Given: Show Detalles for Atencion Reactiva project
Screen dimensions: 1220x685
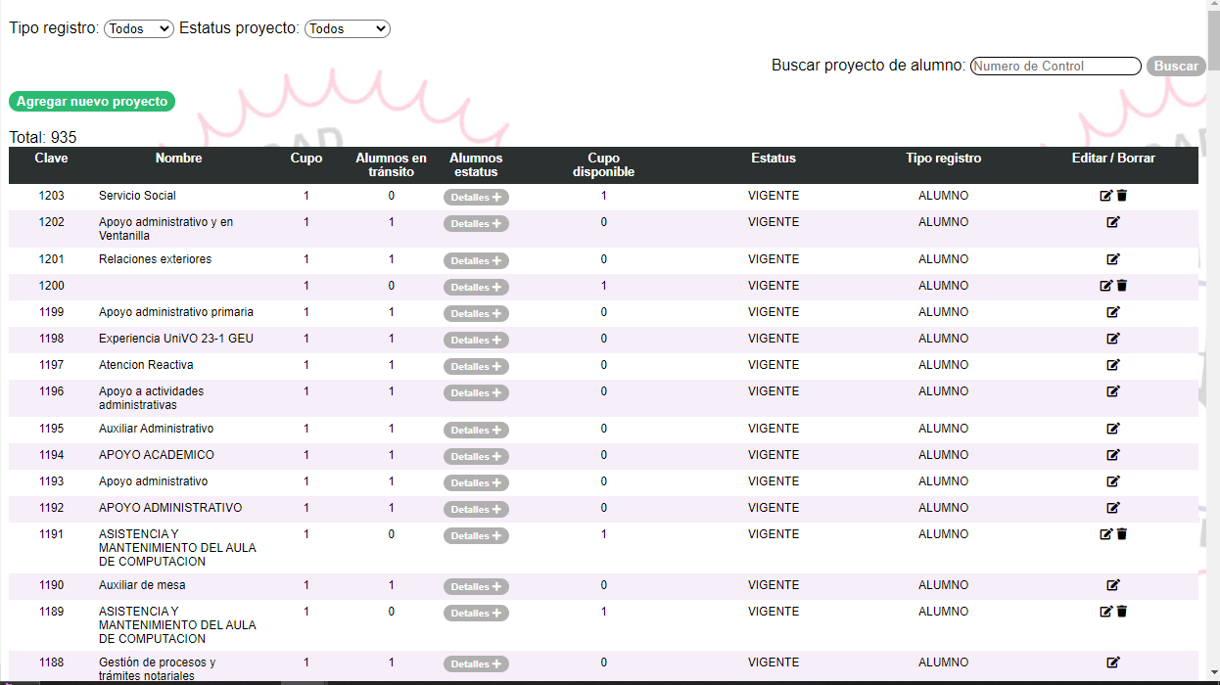Looking at the screenshot, I should tap(476, 367).
